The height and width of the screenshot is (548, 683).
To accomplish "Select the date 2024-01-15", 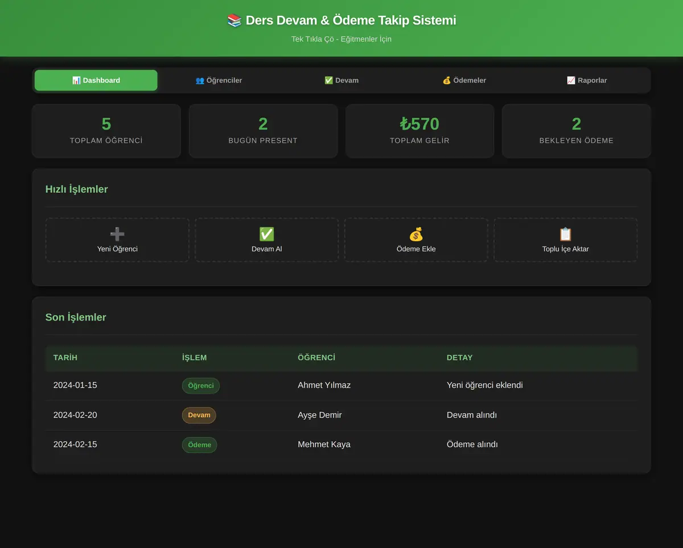I will [75, 385].
